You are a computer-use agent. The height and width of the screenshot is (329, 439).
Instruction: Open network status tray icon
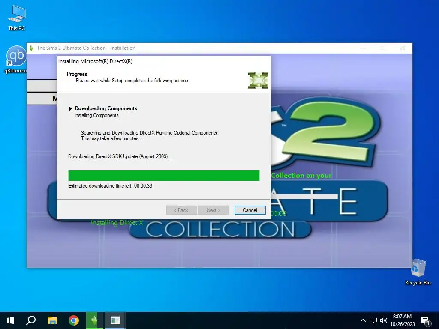point(373,320)
